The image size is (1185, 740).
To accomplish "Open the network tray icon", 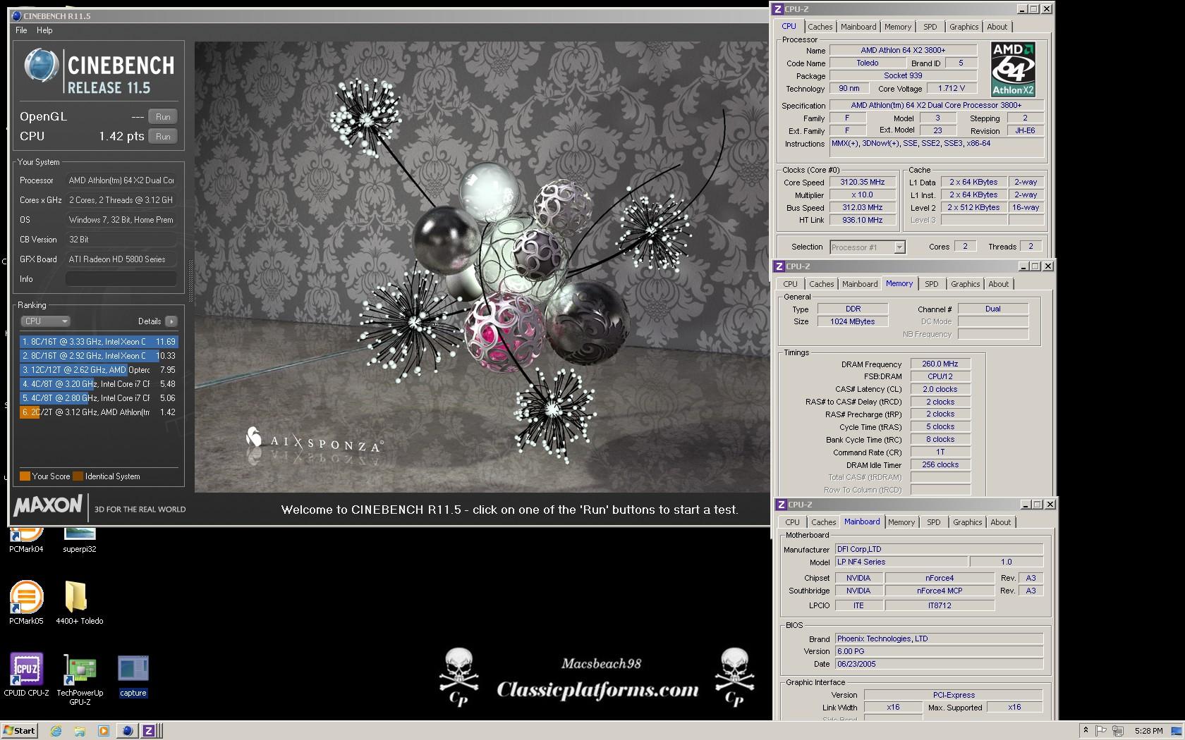I will point(1117,731).
